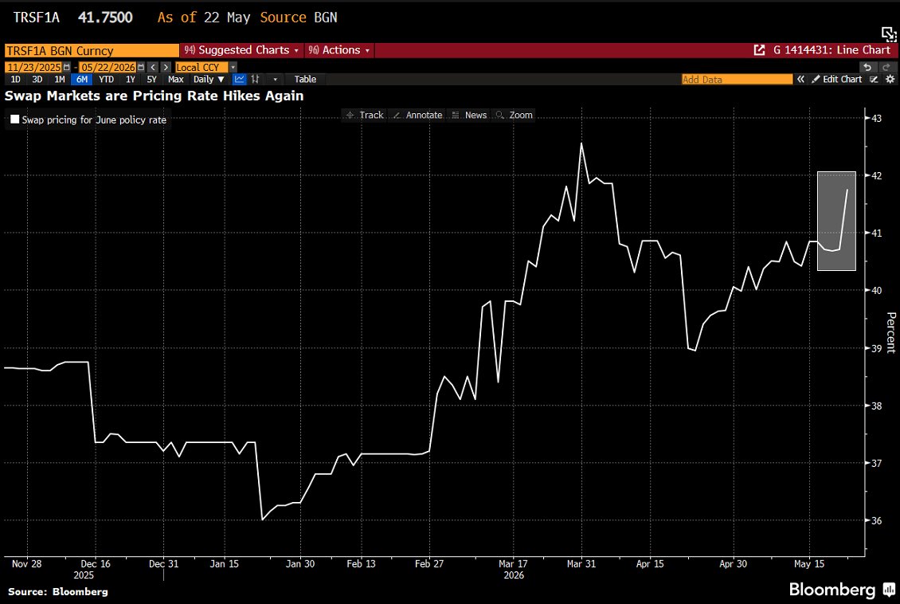Click the Bloomberg terminal logo icon at bottom-right
The image size is (900, 604).
(x=889, y=590)
